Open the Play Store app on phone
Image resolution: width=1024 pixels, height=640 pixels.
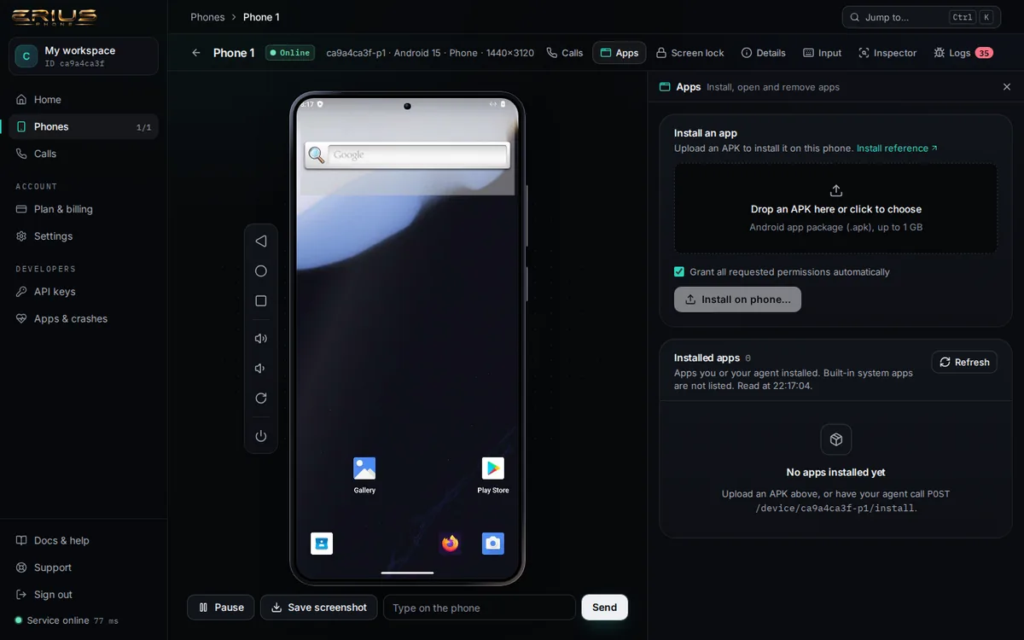point(493,474)
